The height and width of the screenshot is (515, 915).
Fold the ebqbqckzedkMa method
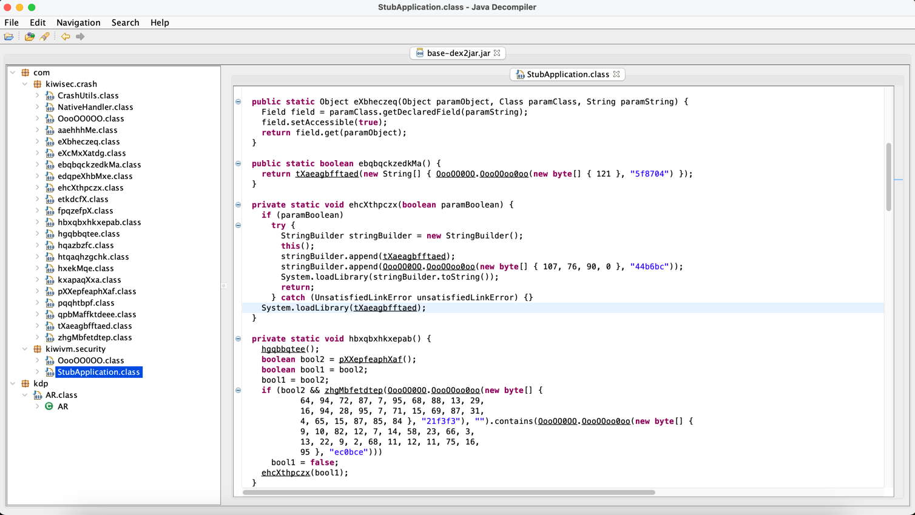[x=238, y=163]
